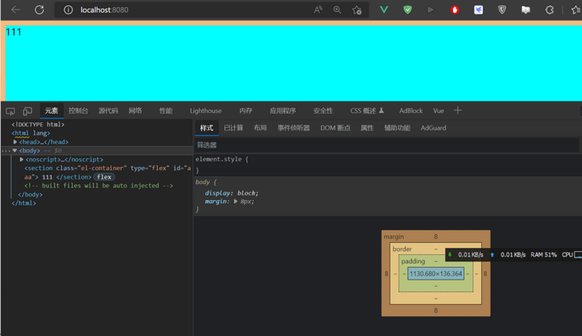Image resolution: width=582 pixels, height=336 pixels.
Task: Open the zoom magnifier icon
Action: tap(337, 10)
